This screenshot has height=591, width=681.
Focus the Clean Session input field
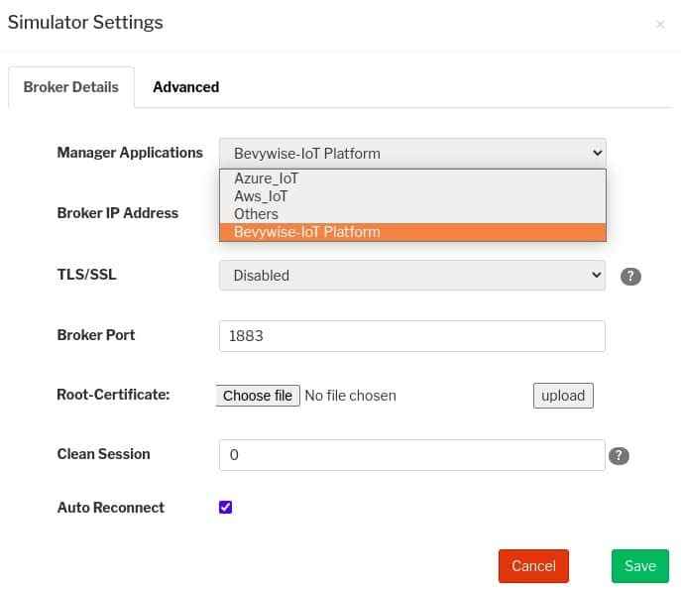(411, 455)
